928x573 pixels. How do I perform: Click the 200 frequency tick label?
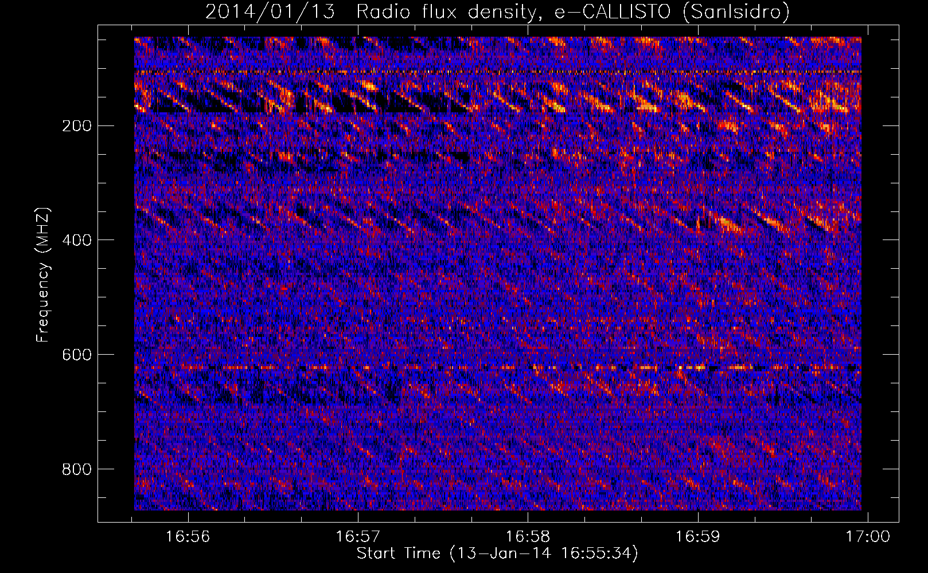pos(76,125)
